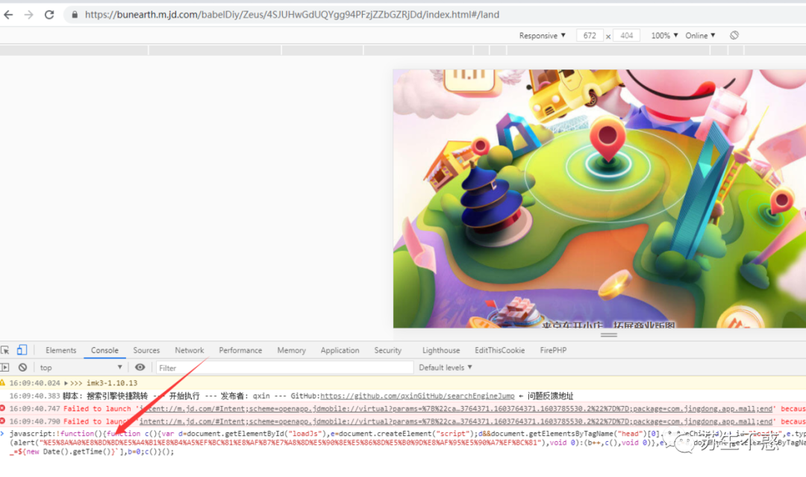The height and width of the screenshot is (477, 806).
Task: Switch to the Network tab
Action: click(189, 350)
